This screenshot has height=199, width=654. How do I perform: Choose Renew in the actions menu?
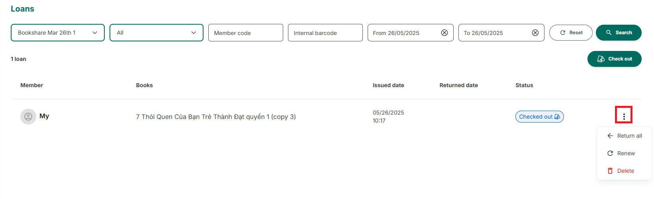tap(624, 153)
